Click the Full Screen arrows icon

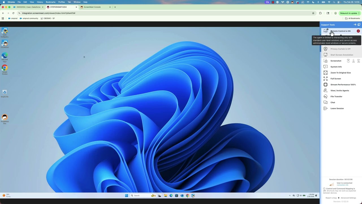tap(326, 78)
